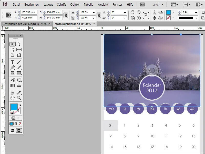This screenshot has height=154, width=205.
Task: Toggle constrain proportions for scaling
Action: point(99,15)
